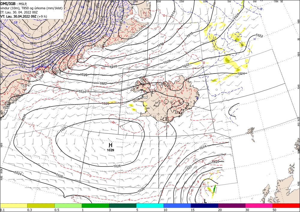
Task: Click the olive 0.3 mm legend swatch
Action: pos(41,205)
